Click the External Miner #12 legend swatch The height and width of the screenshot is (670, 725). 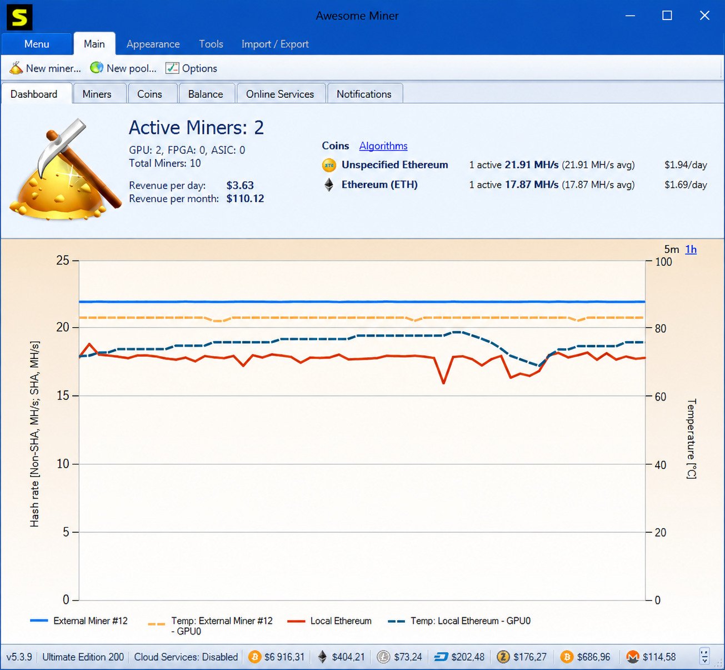(x=39, y=621)
